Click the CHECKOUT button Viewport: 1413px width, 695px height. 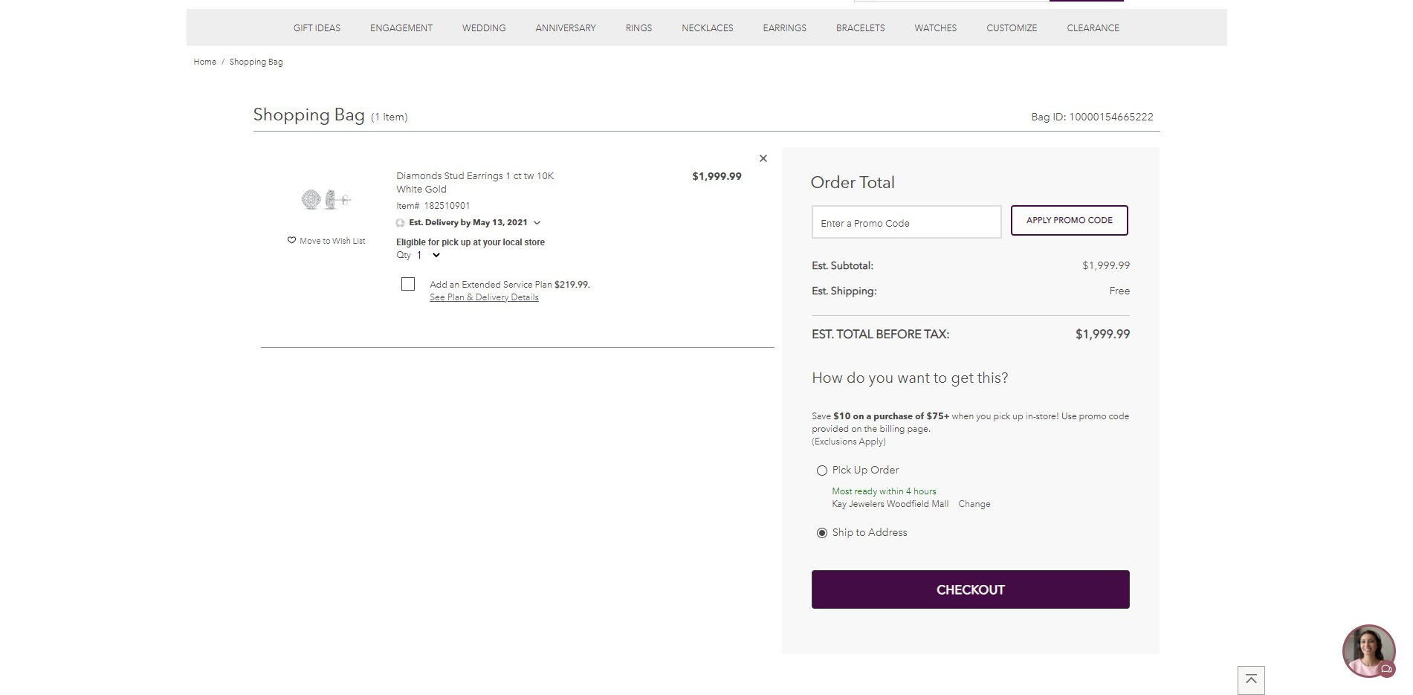(x=970, y=589)
